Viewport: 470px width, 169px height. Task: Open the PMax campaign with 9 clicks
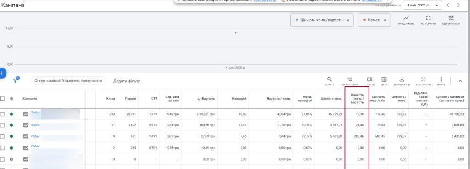[36, 136]
